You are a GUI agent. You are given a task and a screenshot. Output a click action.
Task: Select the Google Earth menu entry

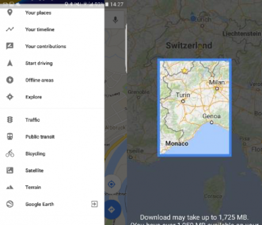click(52, 204)
